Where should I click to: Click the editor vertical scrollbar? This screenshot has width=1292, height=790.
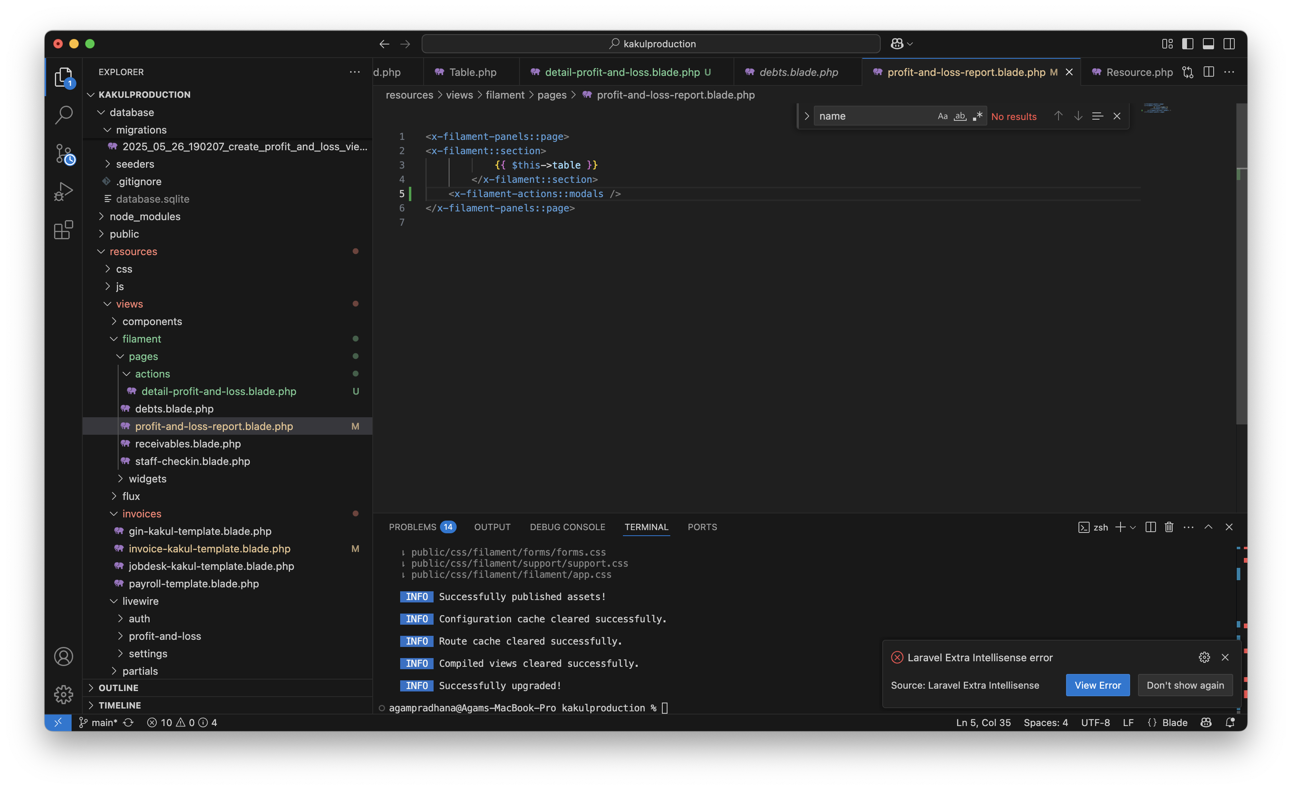pos(1241,262)
